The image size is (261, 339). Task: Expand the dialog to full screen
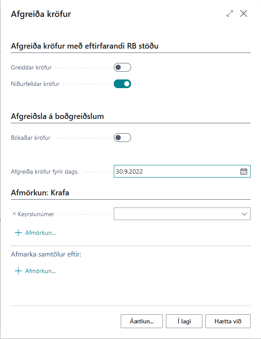pos(230,14)
